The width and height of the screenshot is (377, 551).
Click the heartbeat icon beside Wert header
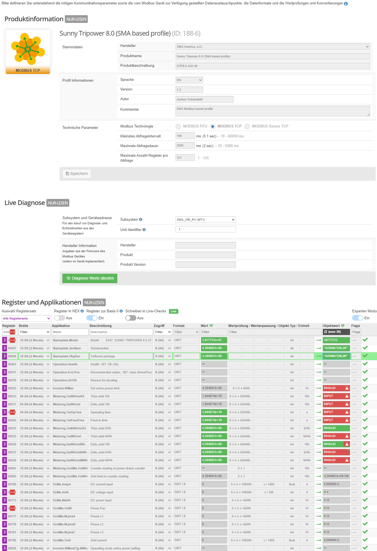pyautogui.click(x=211, y=326)
